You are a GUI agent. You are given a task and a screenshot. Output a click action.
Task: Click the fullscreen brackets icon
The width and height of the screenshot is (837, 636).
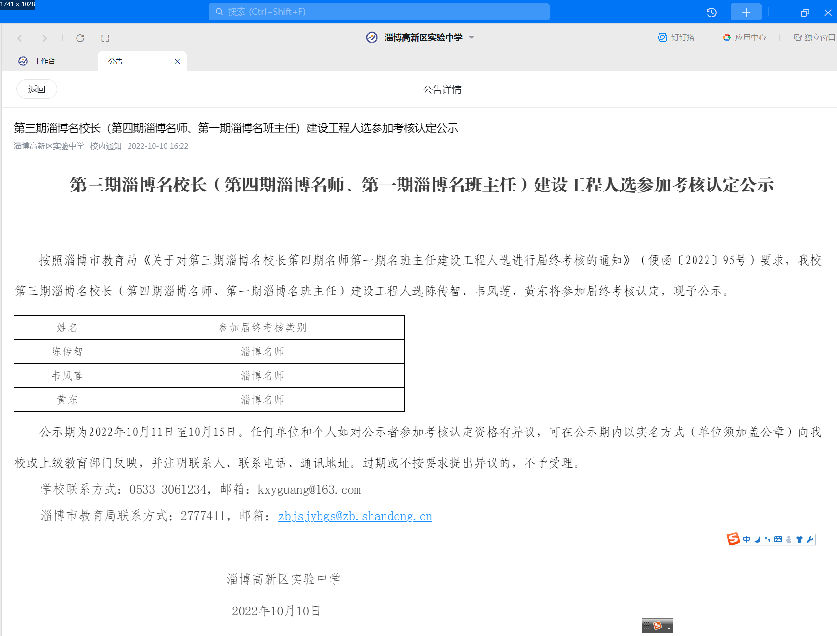(x=105, y=38)
